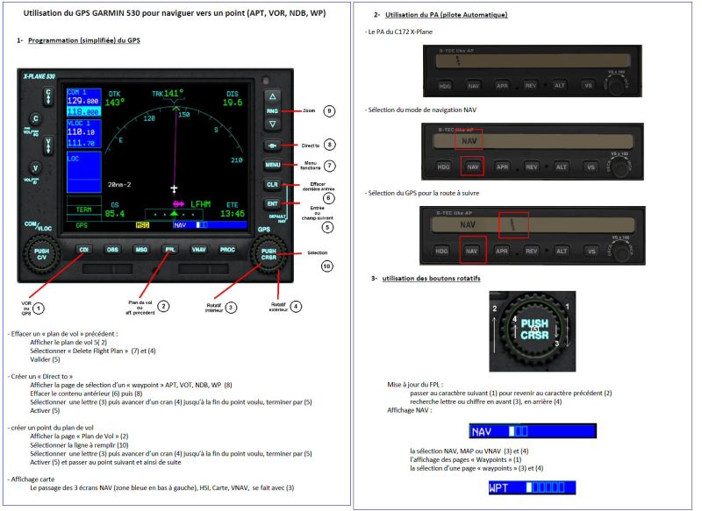Click NAV on the first C172 autopilot panel
702x511 pixels.
(x=473, y=85)
